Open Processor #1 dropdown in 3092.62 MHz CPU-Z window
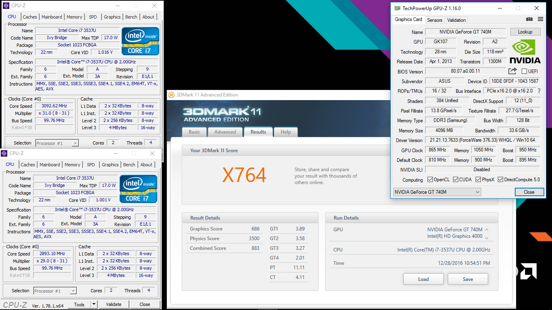Screen dimensions: 552x310 pyautogui.click(x=57, y=143)
